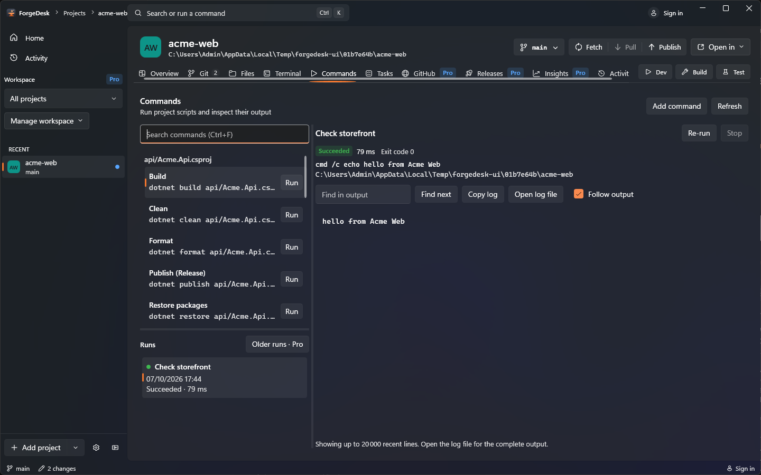The width and height of the screenshot is (761, 475).
Task: Switch to the Files tab
Action: pos(242,73)
